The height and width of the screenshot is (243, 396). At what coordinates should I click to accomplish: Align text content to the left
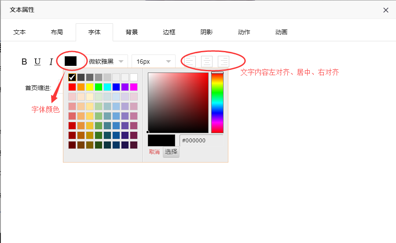(x=189, y=62)
